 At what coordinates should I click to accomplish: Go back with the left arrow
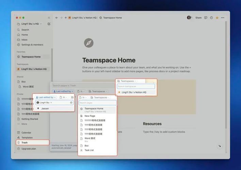(x=57, y=18)
